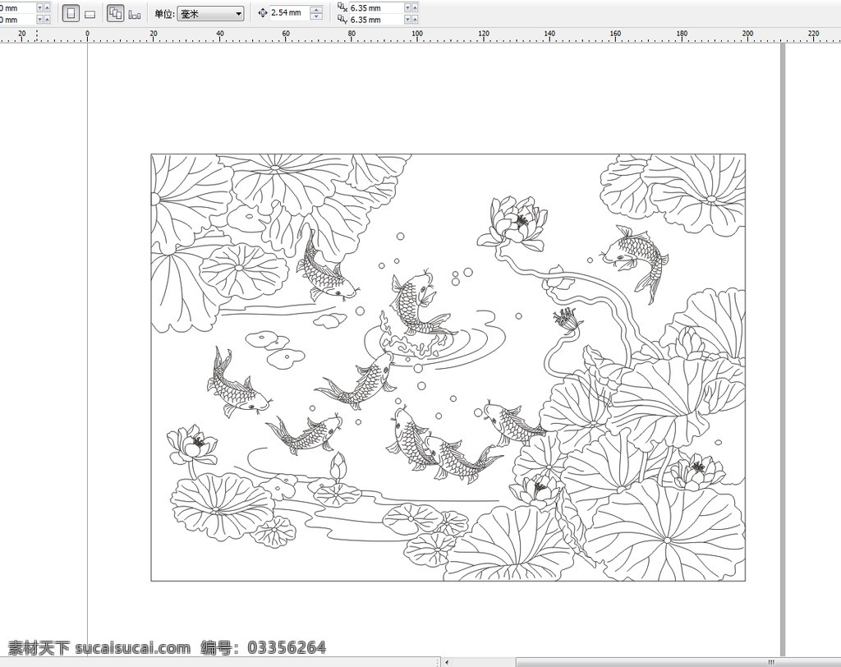
Task: Decrease page width with down arrow
Action: 39,8
